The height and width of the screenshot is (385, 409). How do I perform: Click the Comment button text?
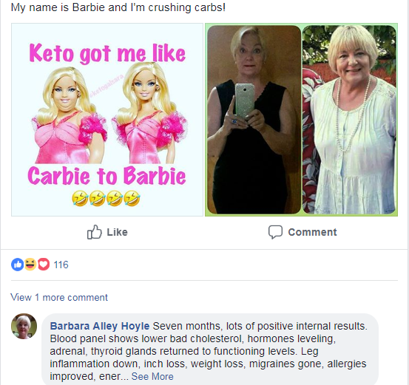312,232
